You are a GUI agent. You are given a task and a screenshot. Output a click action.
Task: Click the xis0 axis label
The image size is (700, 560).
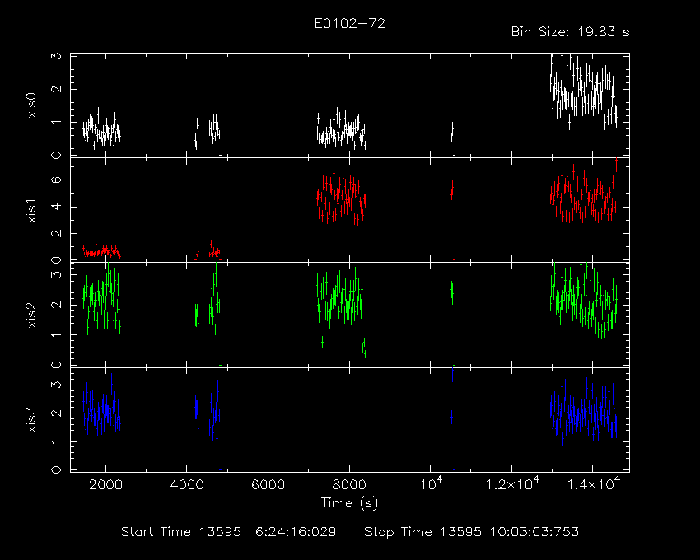31,105
